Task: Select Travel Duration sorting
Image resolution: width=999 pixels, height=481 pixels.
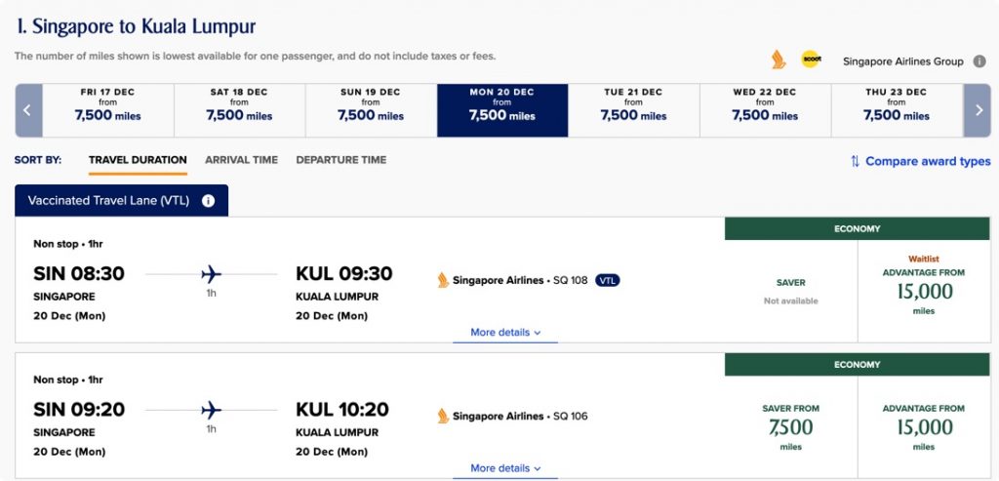Action: (x=138, y=160)
